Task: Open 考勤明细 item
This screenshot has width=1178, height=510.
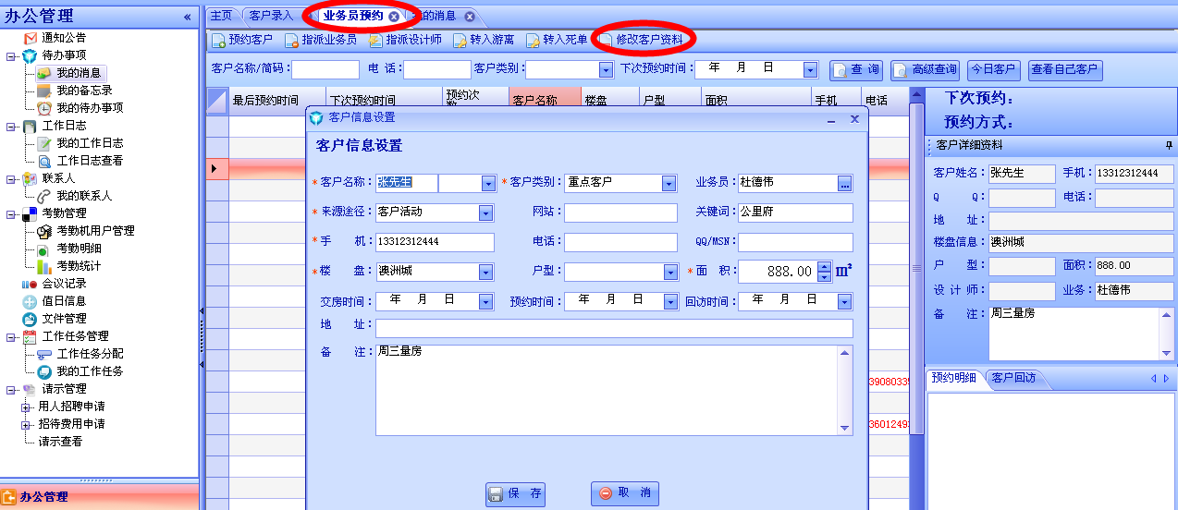Action: point(79,249)
